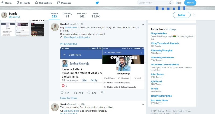Click Change next to India trends

(173, 30)
